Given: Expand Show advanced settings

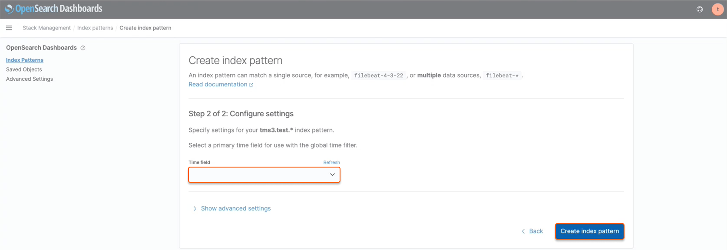Looking at the screenshot, I should click(235, 208).
